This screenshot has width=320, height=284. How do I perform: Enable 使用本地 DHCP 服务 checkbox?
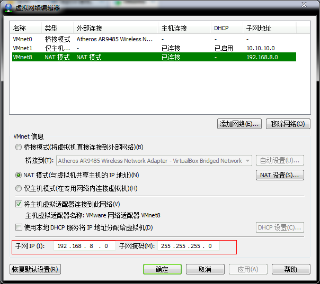click(x=19, y=227)
